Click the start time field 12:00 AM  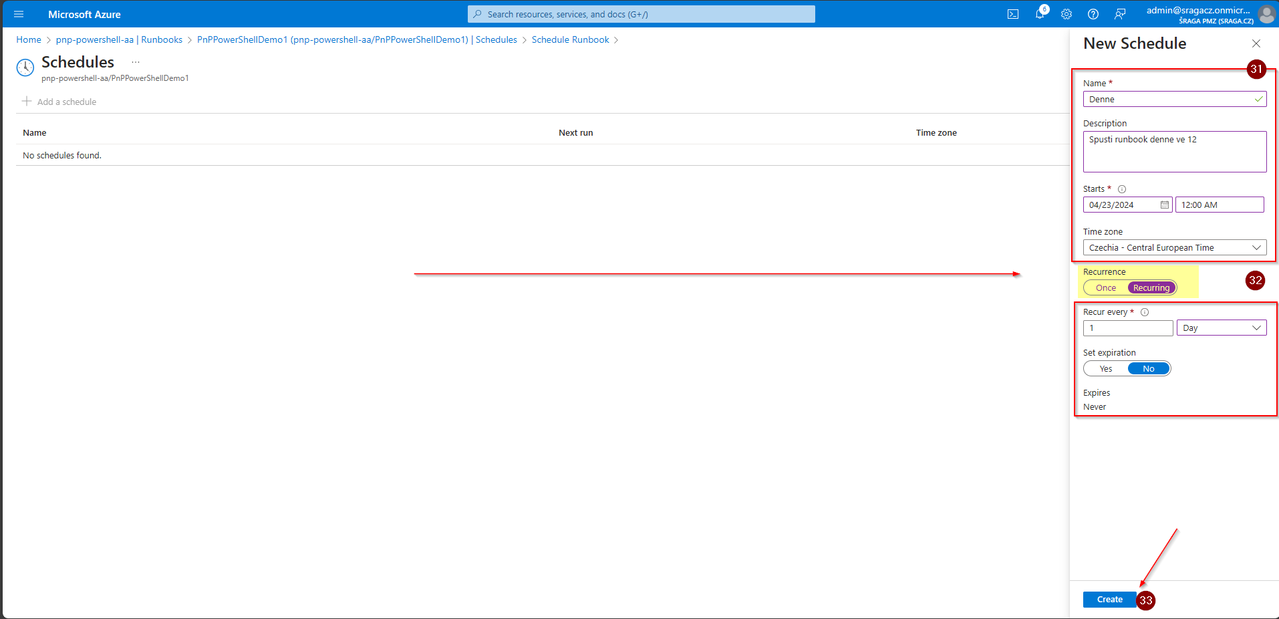coord(1220,205)
